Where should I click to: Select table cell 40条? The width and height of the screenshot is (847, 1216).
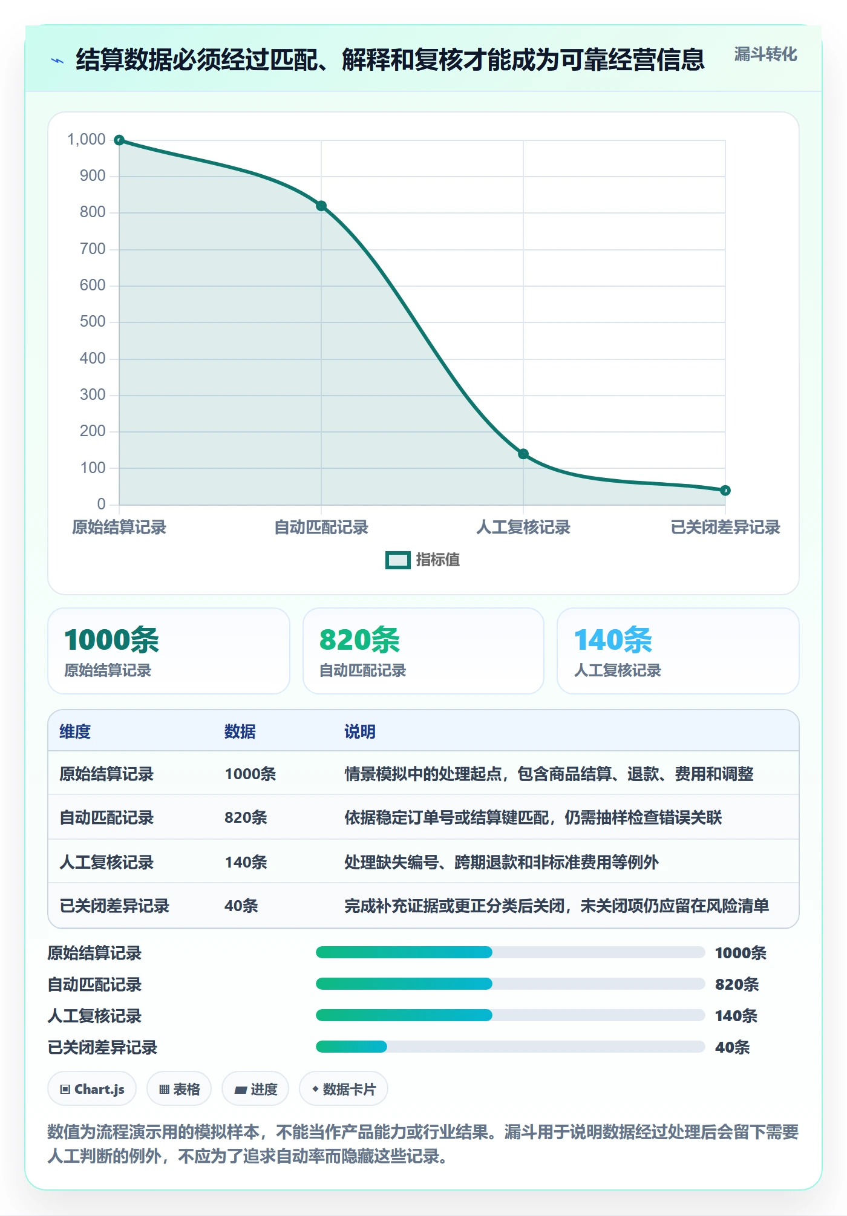point(241,906)
